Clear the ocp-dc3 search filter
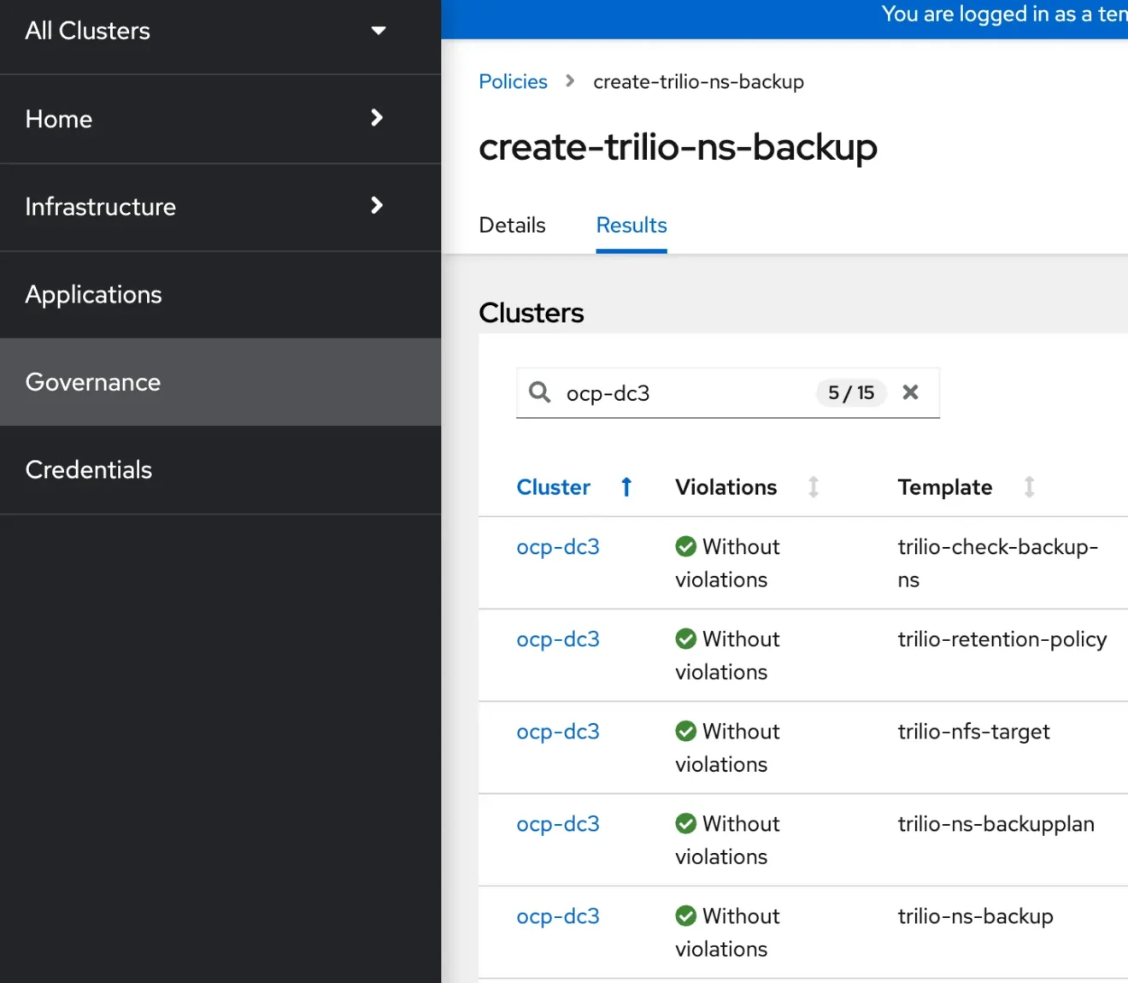The height and width of the screenshot is (983, 1128). 910,392
